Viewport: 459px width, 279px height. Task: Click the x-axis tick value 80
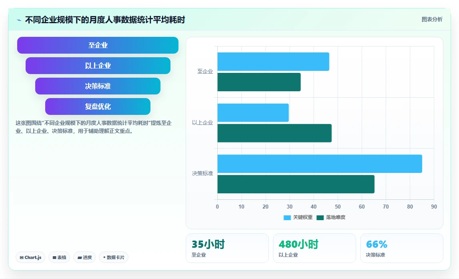point(410,207)
